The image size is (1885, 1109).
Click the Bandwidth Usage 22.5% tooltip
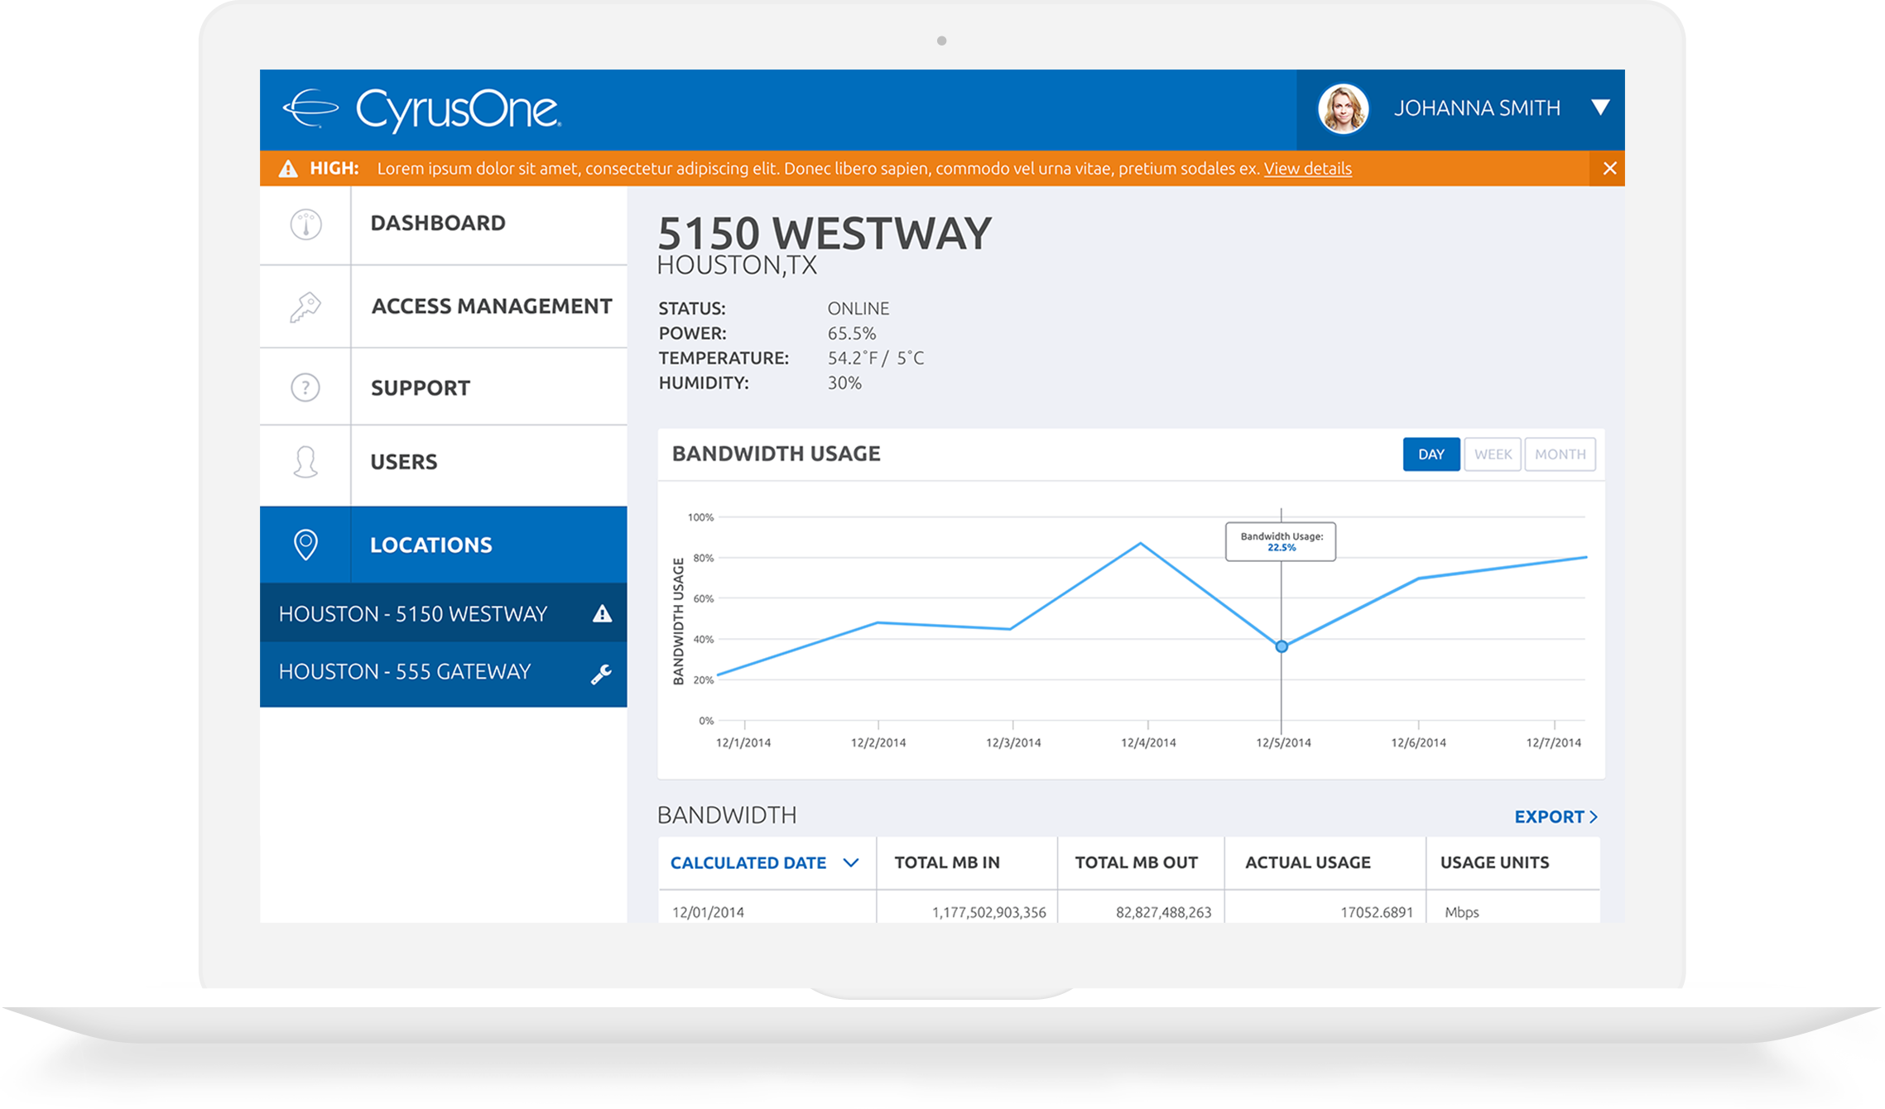pyautogui.click(x=1281, y=541)
